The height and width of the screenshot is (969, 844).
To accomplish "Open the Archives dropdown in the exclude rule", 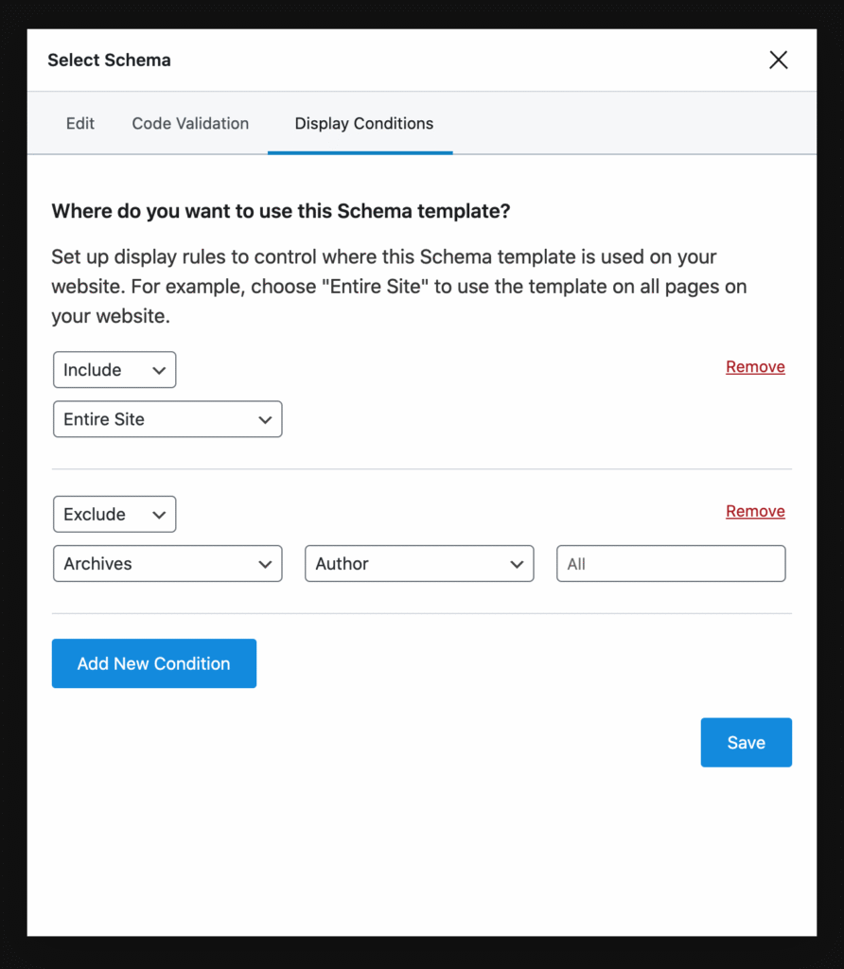I will coord(167,563).
